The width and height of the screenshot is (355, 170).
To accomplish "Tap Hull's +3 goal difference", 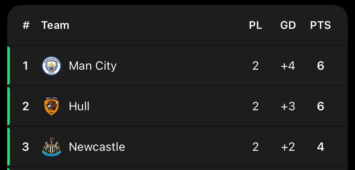I will 288,106.
